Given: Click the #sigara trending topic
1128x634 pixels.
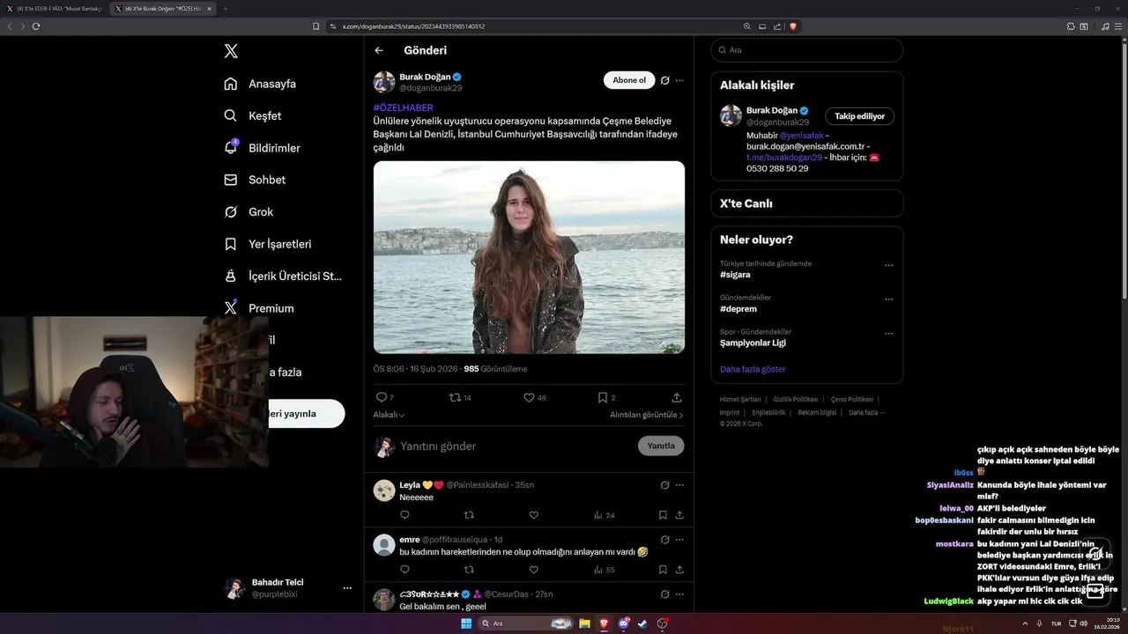Looking at the screenshot, I should pos(735,275).
